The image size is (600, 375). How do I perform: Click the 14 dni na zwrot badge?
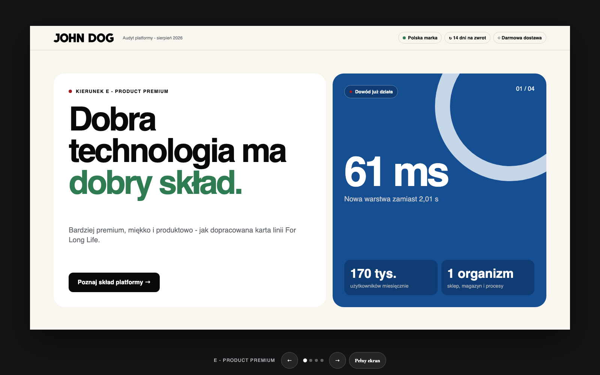[467, 38]
